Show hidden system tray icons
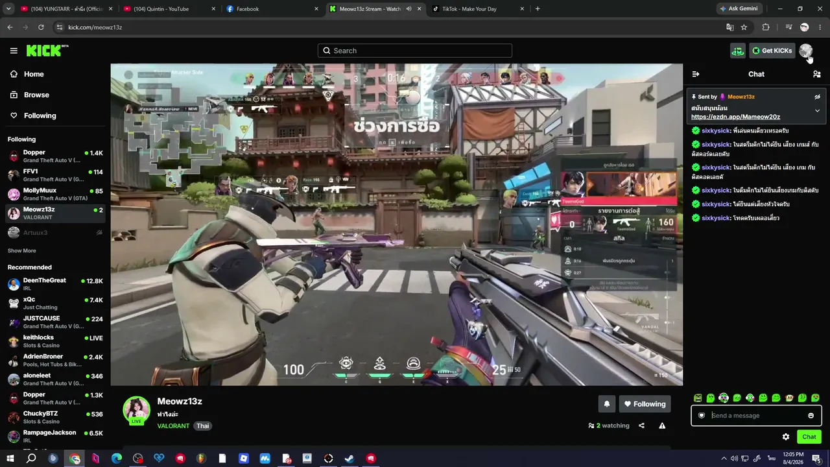The height and width of the screenshot is (467, 830). coord(724,459)
